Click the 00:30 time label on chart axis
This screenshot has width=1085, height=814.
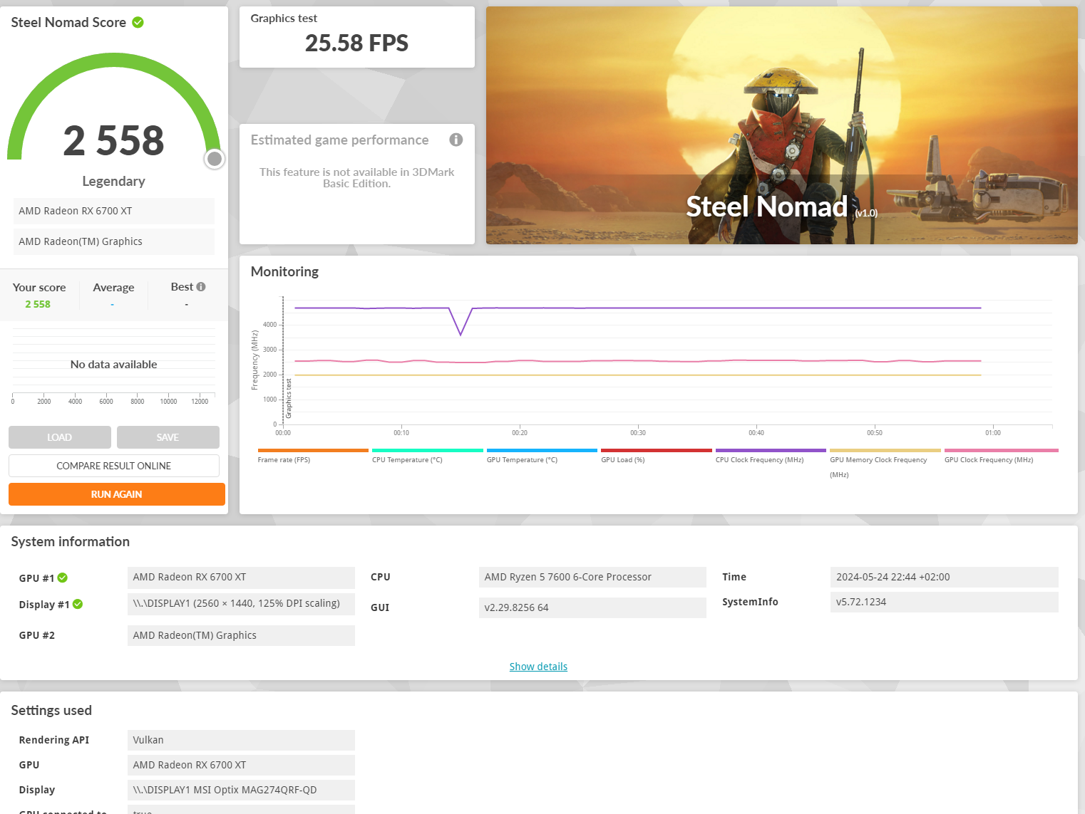(x=638, y=433)
